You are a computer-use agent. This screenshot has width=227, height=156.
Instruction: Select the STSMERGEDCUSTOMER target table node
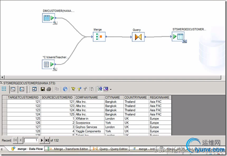178,36
